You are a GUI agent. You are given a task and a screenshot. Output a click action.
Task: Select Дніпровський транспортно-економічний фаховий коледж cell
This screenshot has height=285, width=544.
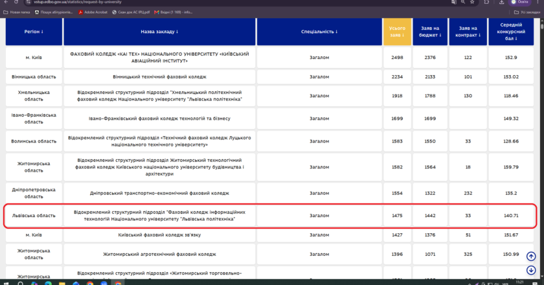click(x=159, y=193)
